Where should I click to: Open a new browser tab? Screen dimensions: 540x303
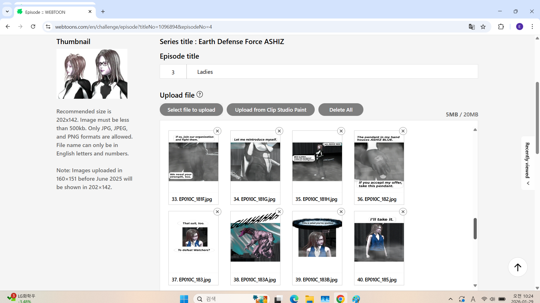tap(103, 12)
